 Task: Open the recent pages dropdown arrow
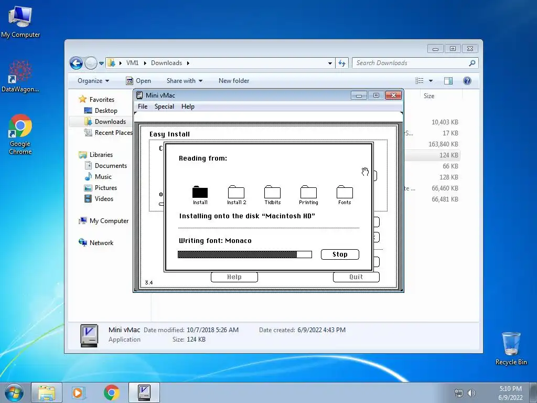101,63
